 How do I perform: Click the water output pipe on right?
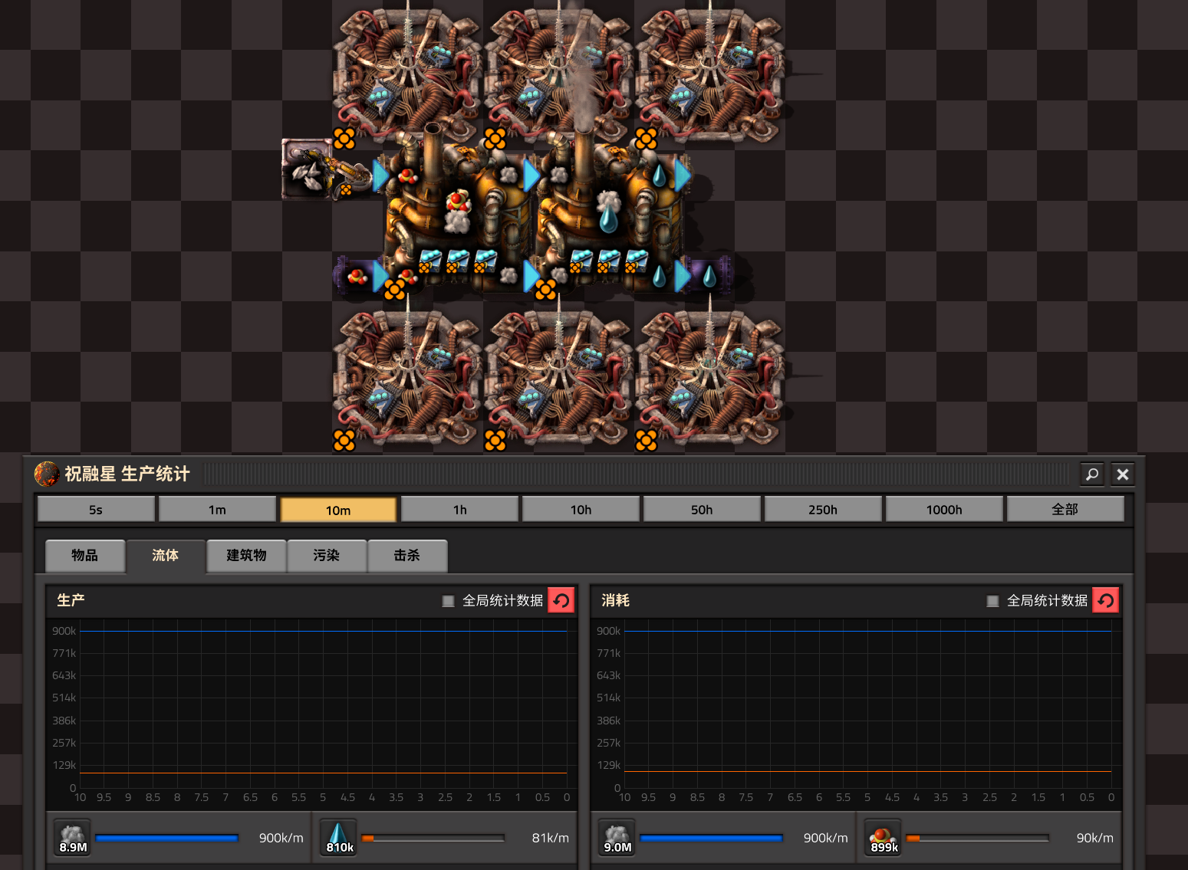[709, 276]
